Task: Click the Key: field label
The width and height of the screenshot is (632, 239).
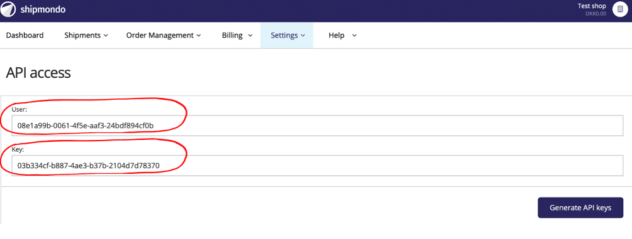Action: click(18, 149)
